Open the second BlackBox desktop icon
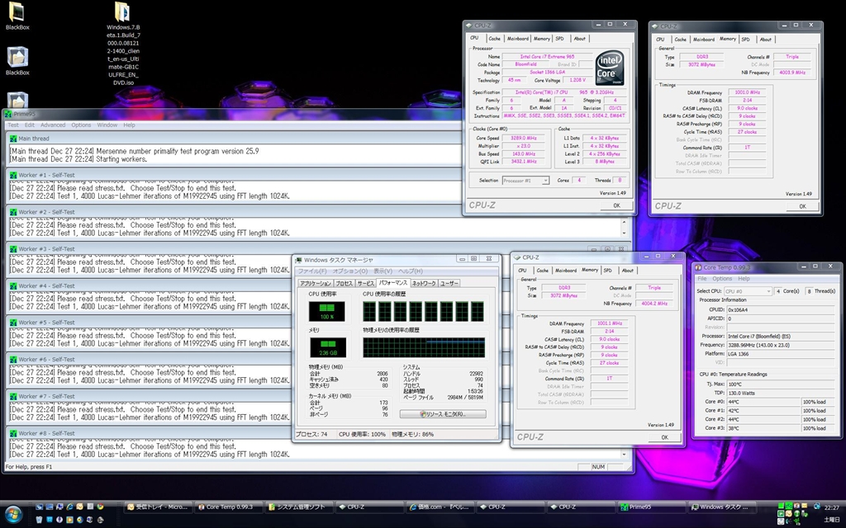The image size is (846, 528). click(17, 57)
